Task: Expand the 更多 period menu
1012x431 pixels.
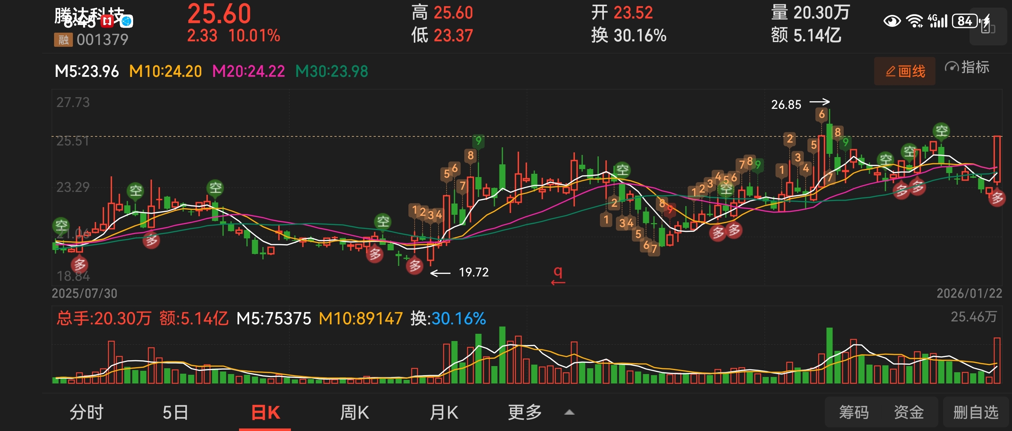Action: [524, 412]
